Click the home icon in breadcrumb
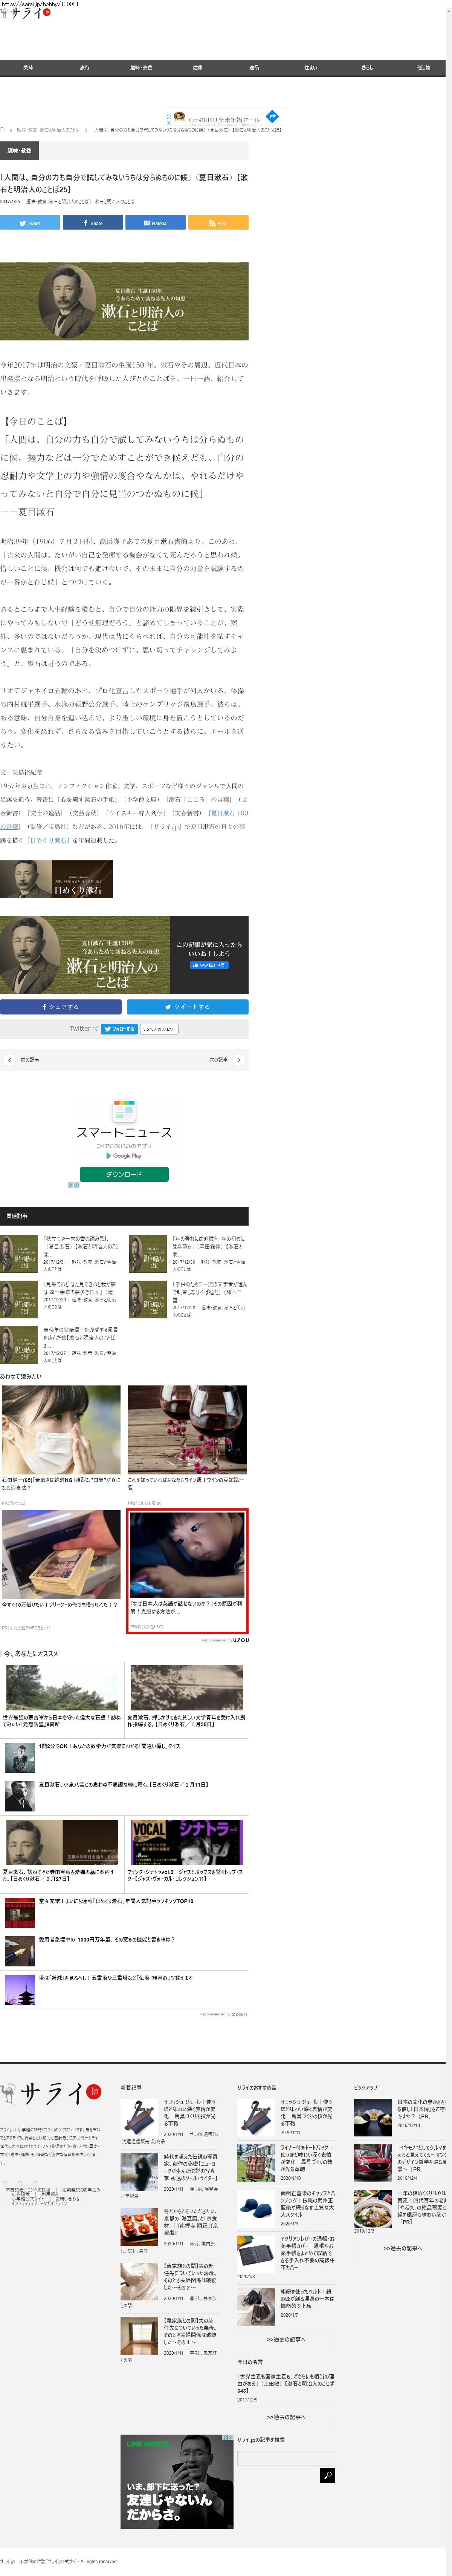Viewport: 452px width, 2576px height. [x=3, y=129]
